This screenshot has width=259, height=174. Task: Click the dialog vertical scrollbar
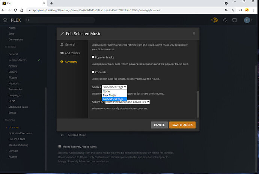[198, 104]
